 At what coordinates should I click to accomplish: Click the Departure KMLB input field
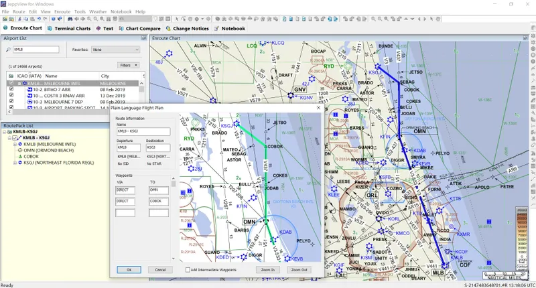point(129,147)
